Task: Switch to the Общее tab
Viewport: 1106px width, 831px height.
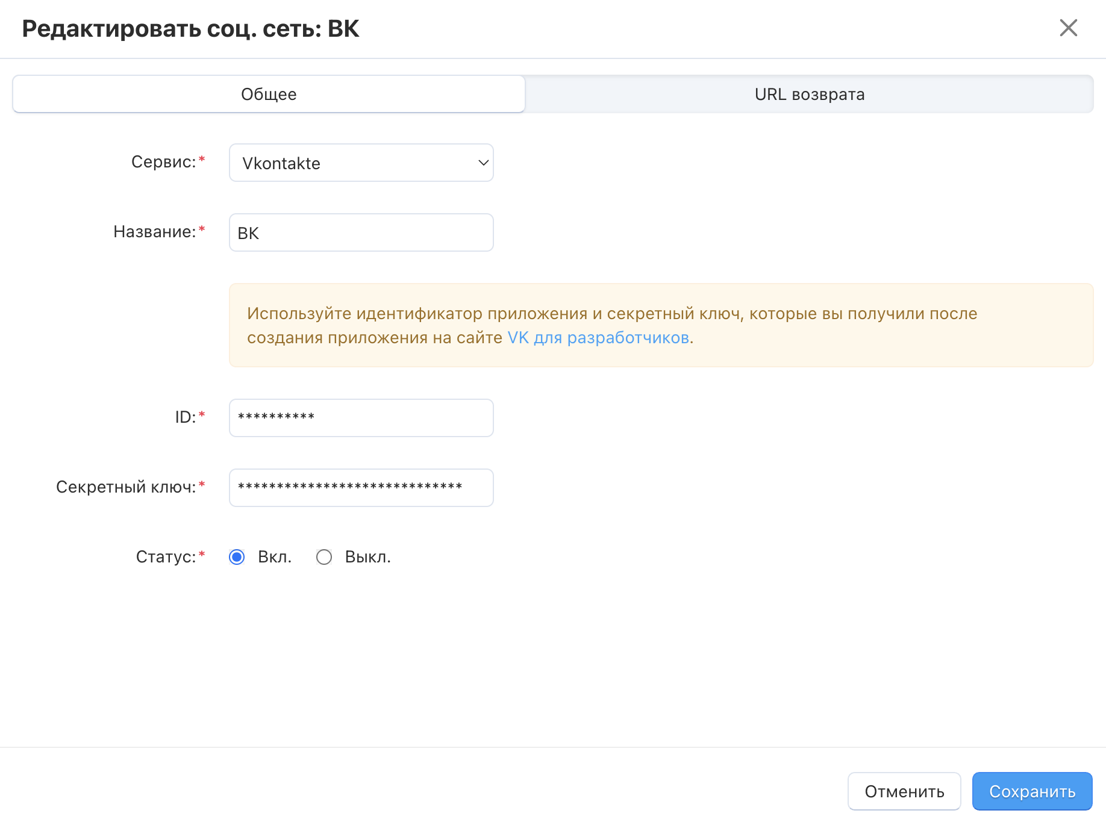Action: 269,95
